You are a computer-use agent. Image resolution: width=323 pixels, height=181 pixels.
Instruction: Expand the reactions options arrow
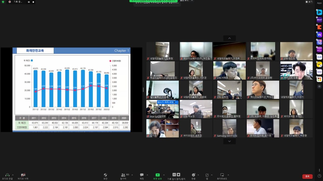pos(198,175)
